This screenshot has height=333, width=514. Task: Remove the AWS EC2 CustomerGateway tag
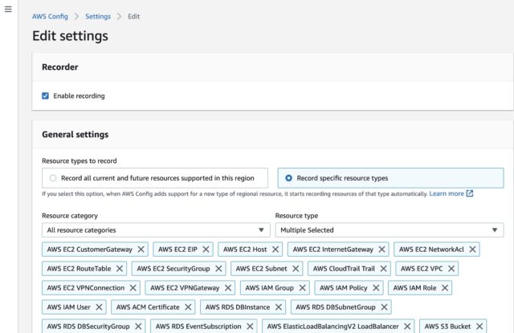(x=141, y=250)
